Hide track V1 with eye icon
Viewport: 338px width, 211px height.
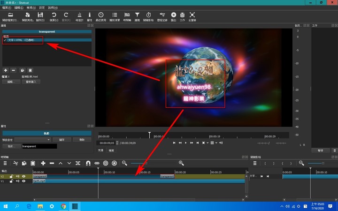click(x=24, y=181)
